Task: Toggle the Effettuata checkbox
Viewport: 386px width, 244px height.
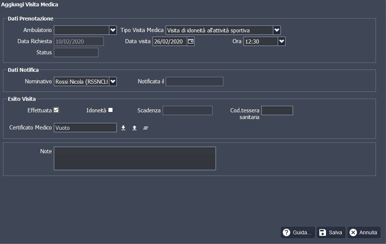Action: (56, 110)
